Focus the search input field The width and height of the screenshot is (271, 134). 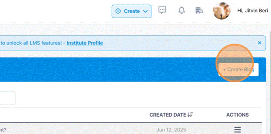tap(7, 98)
